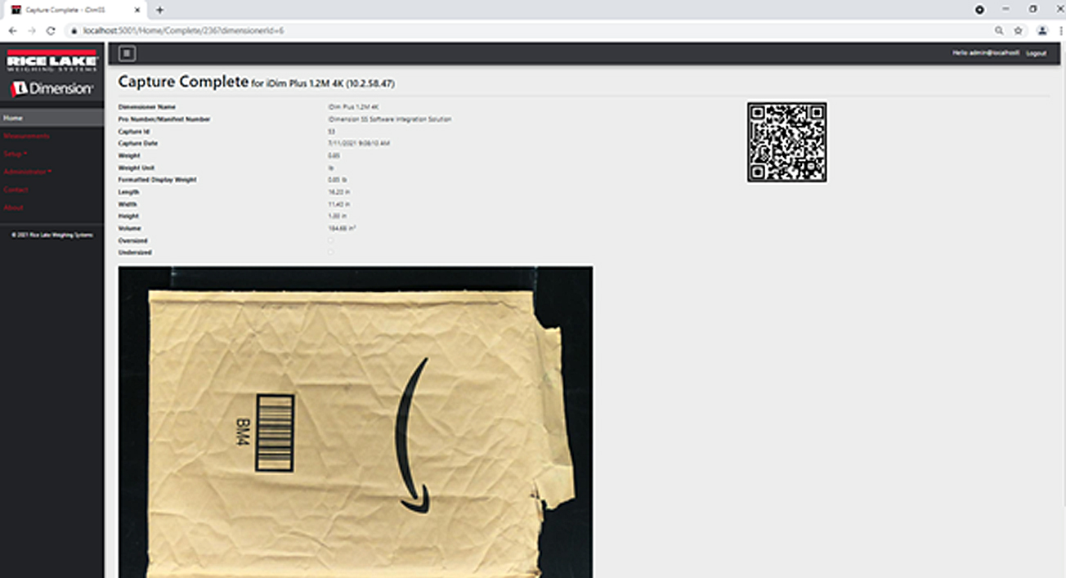Click the Logout link

point(1036,53)
